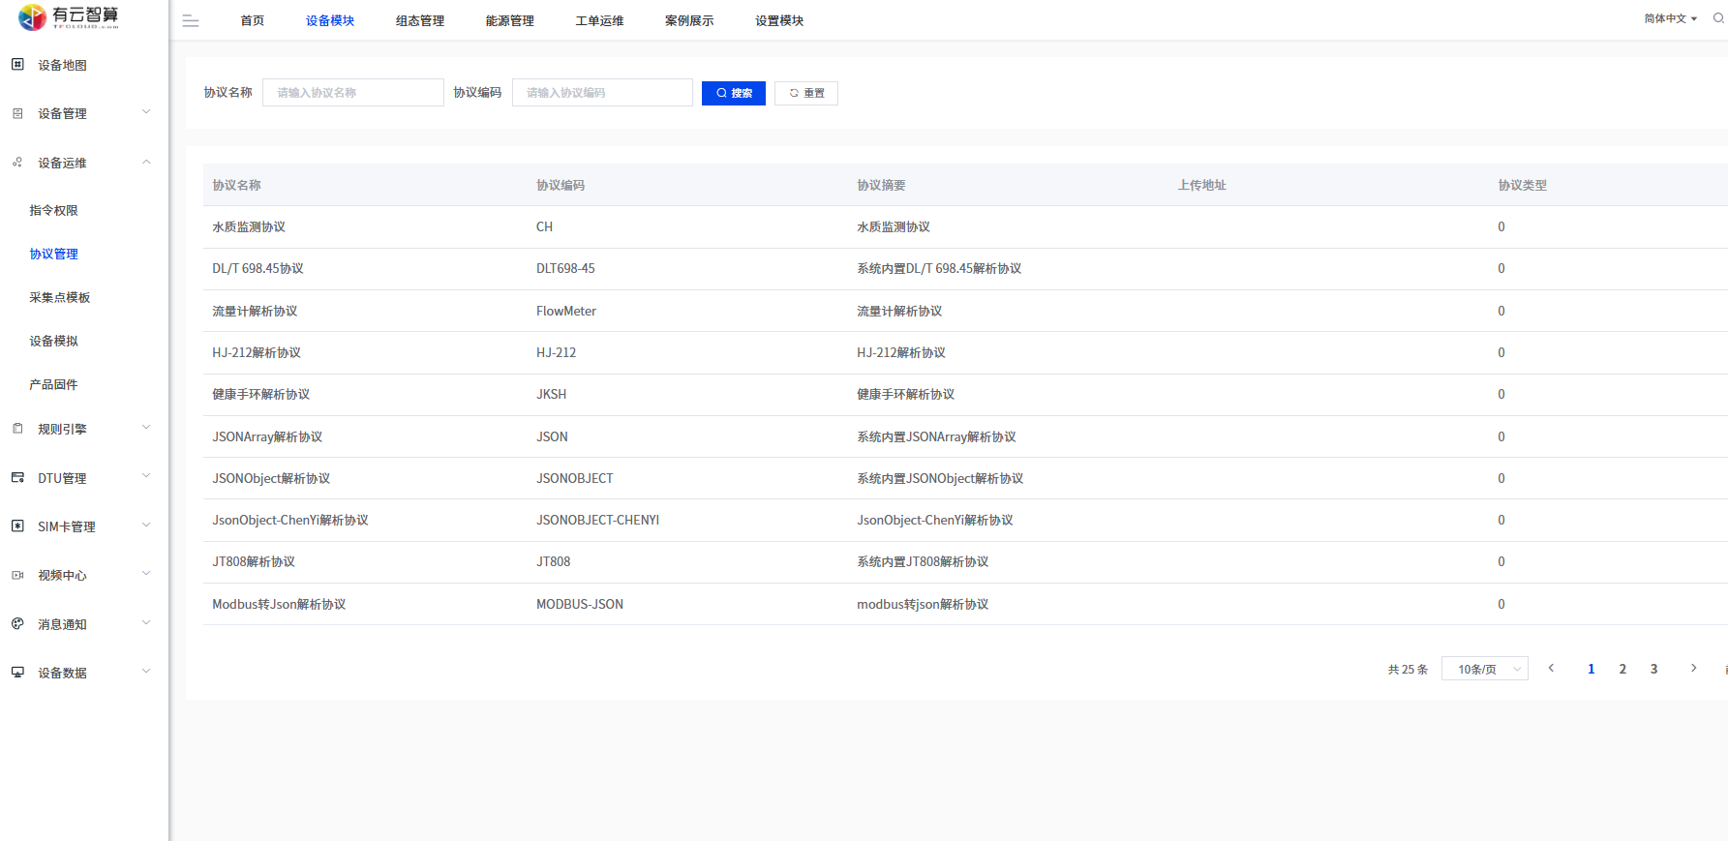This screenshot has height=841, width=1728.
Task: Go to page 2 in pagination
Action: tap(1622, 669)
